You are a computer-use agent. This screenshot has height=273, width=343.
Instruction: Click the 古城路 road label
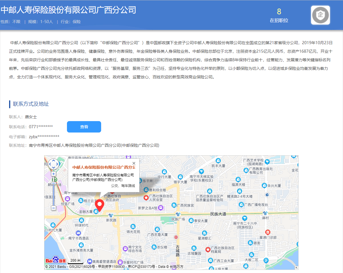178,251
